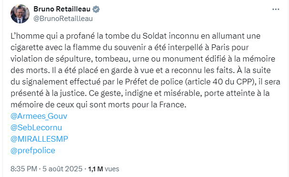Open the @BrunoRetailleau handle link

click(x=63, y=19)
